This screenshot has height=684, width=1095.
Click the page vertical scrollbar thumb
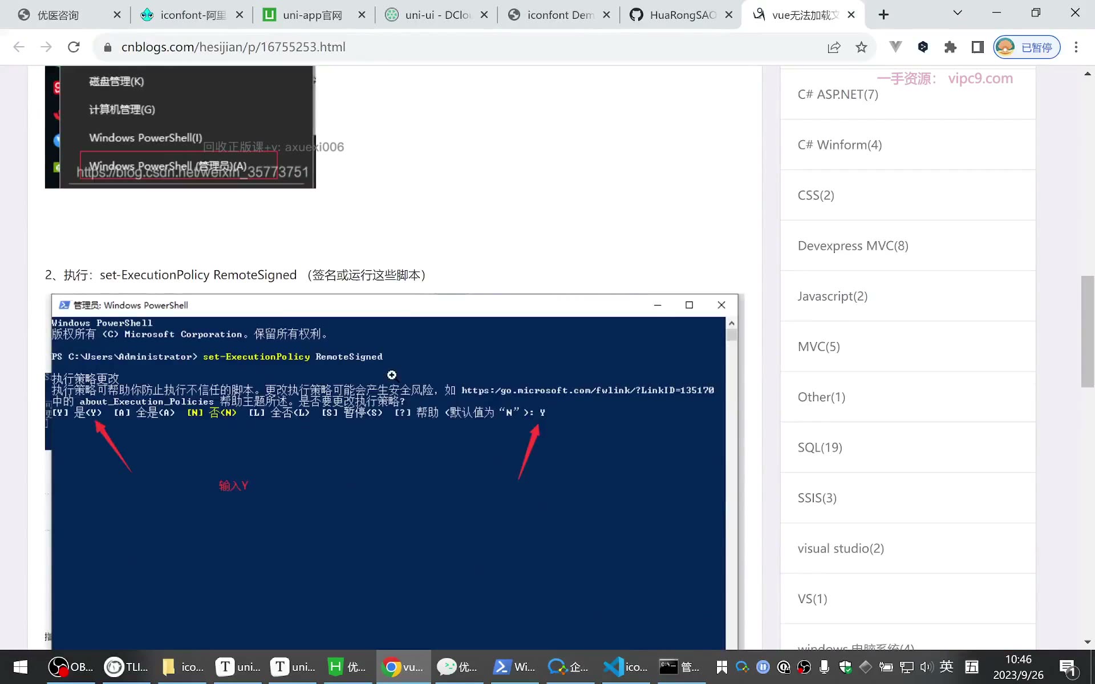1087,332
